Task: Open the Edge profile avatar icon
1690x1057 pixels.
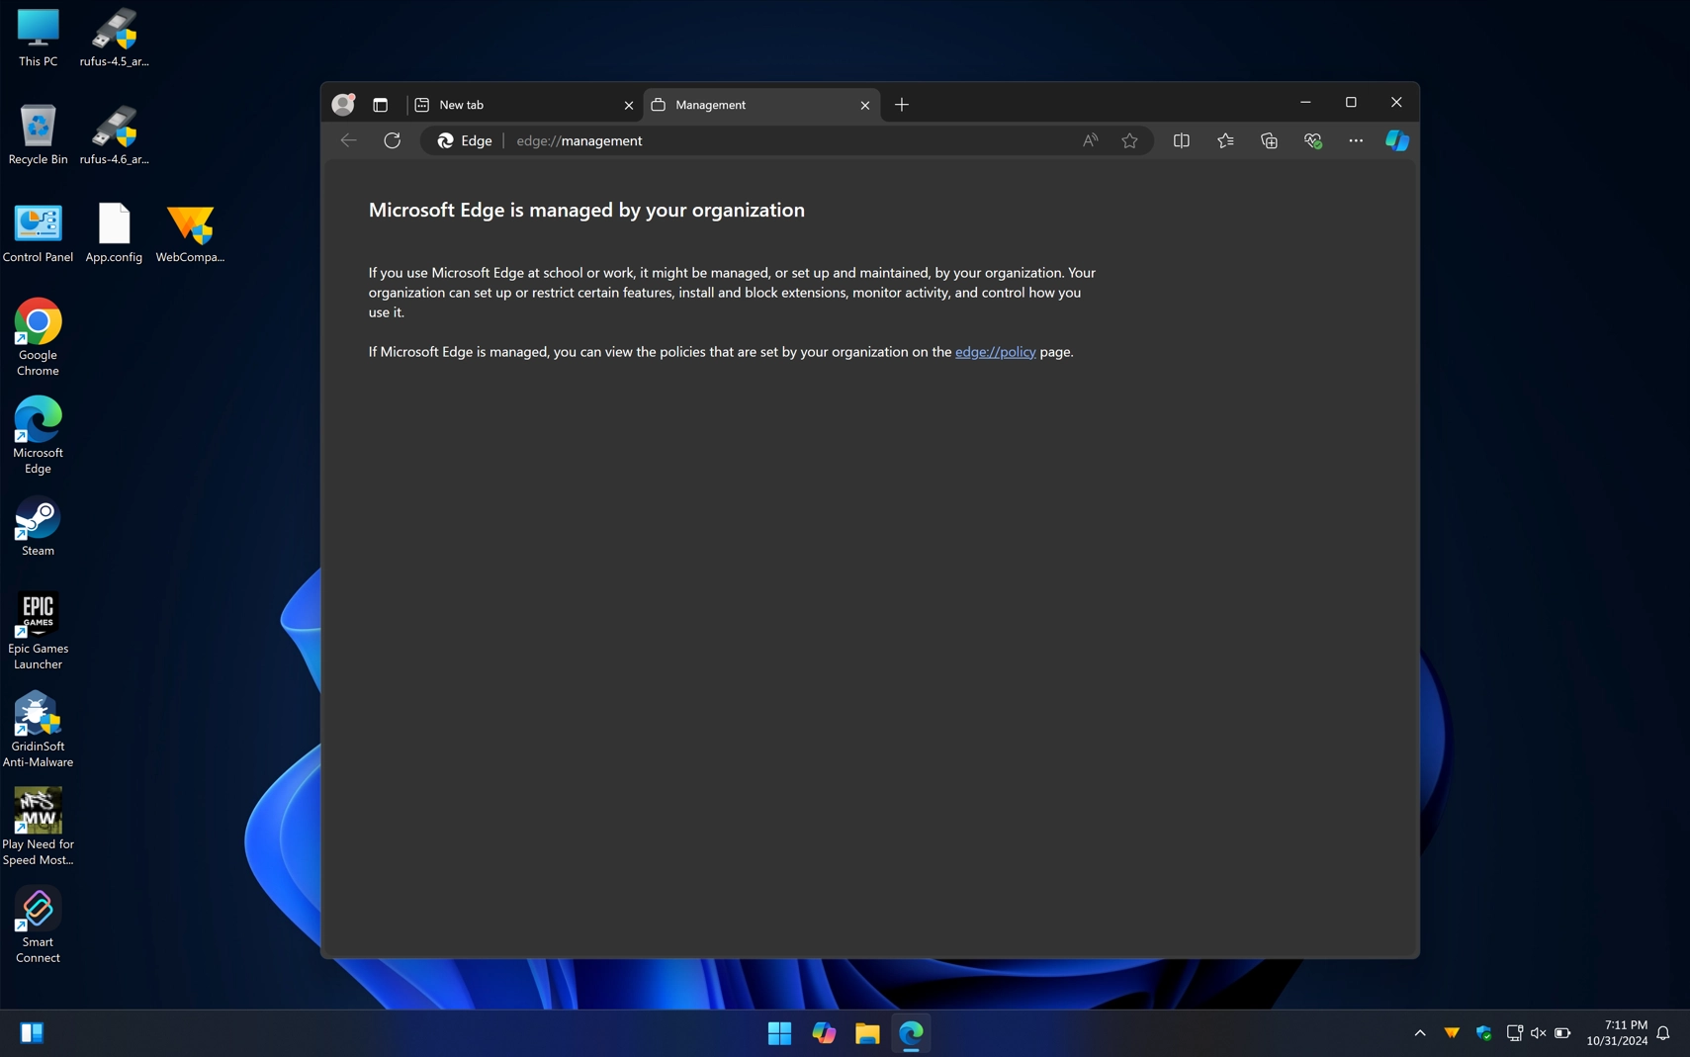Action: coord(342,104)
